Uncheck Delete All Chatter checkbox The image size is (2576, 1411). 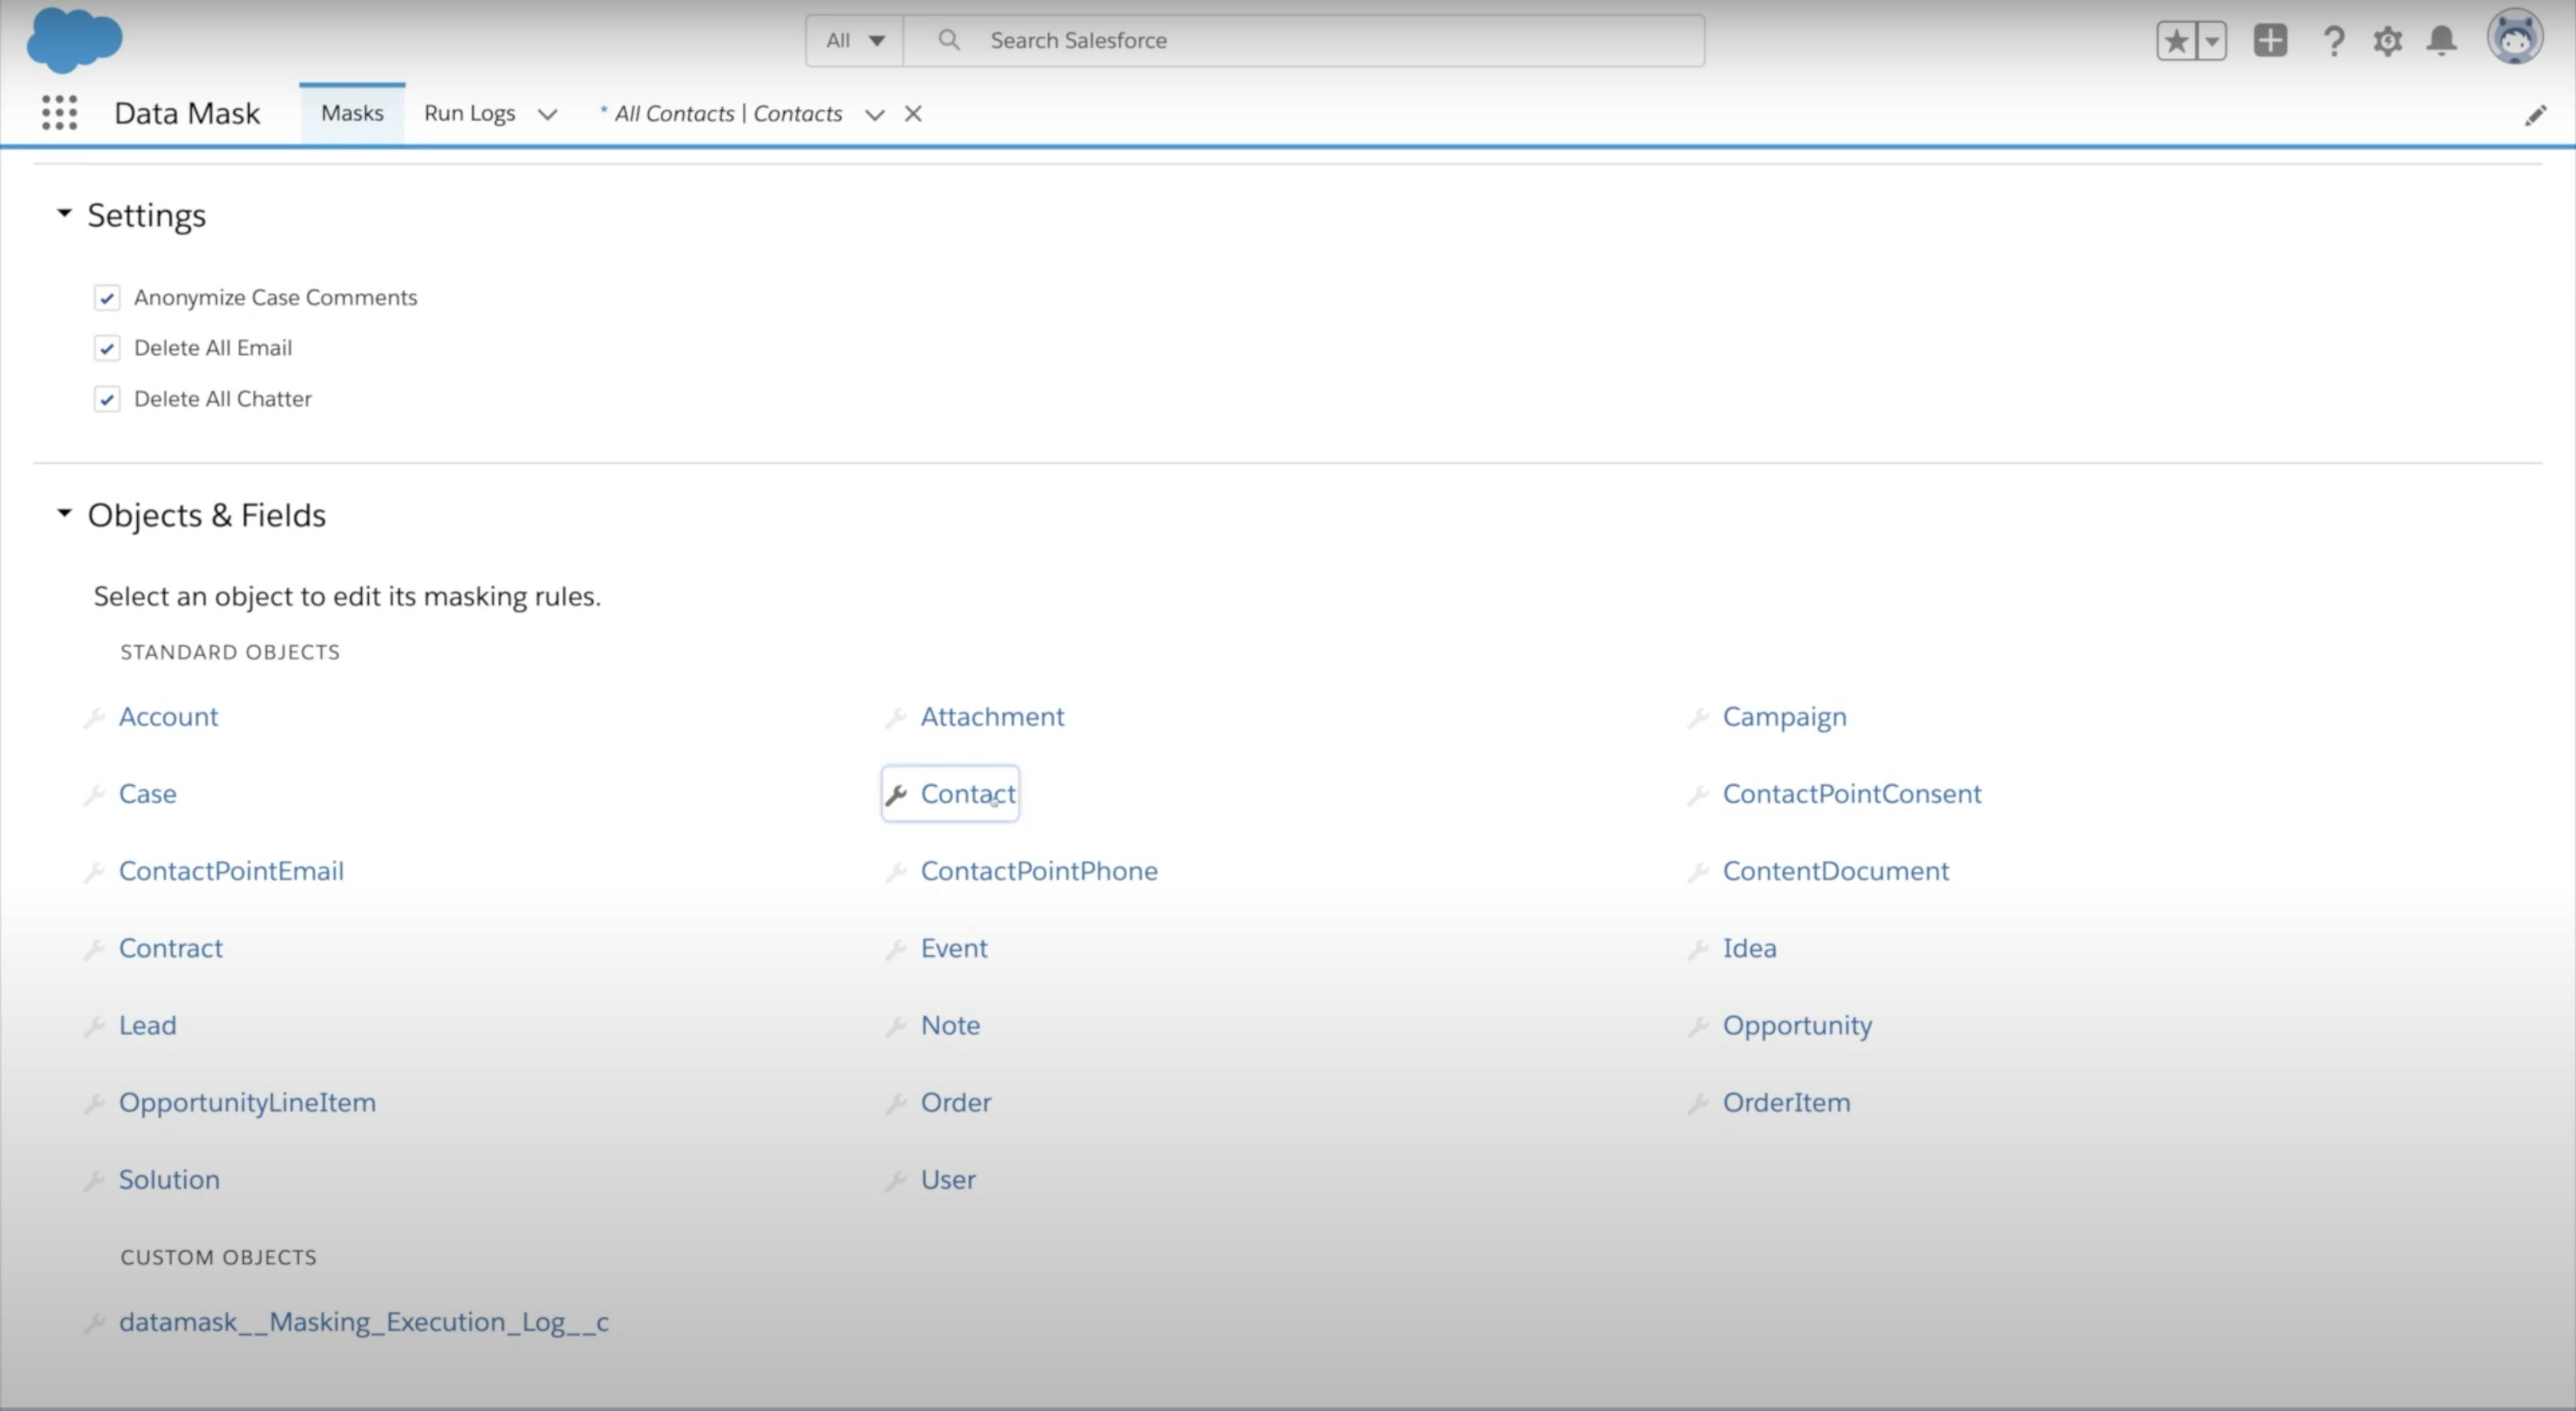point(107,399)
